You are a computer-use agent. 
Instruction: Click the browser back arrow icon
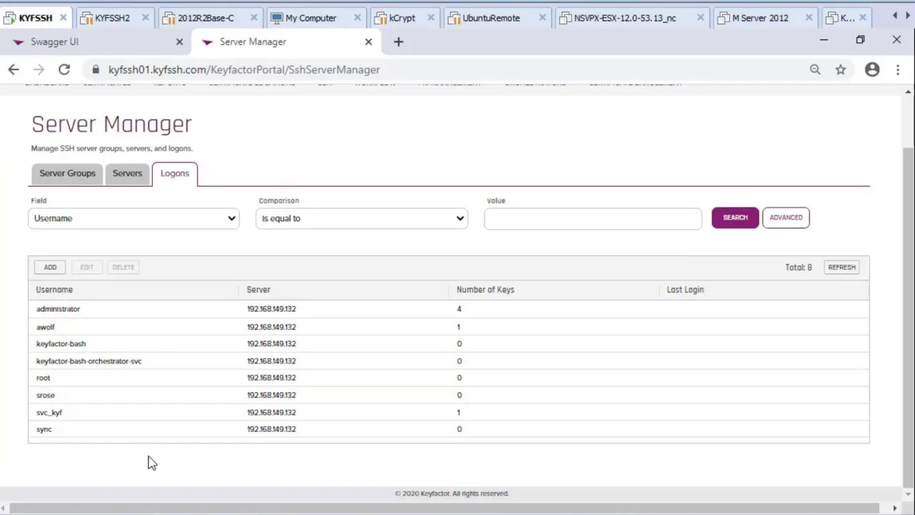(x=14, y=69)
